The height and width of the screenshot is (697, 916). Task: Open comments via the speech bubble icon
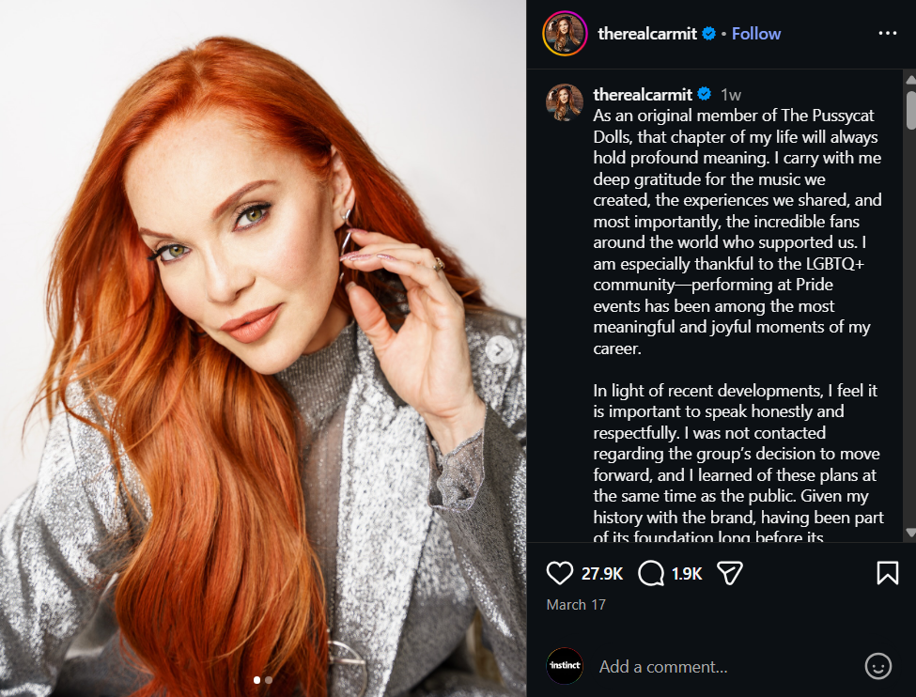point(651,573)
